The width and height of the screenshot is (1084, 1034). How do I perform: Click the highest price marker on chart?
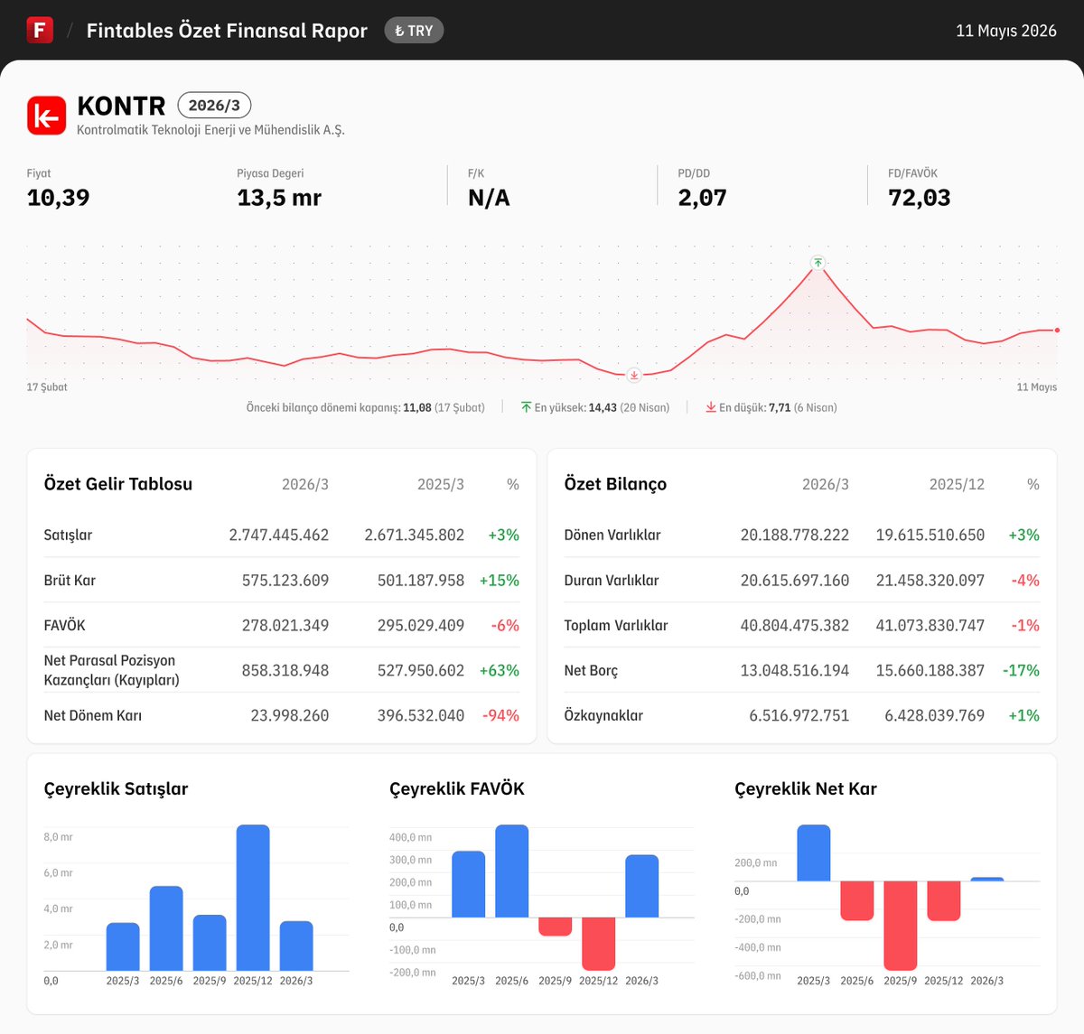(x=818, y=263)
